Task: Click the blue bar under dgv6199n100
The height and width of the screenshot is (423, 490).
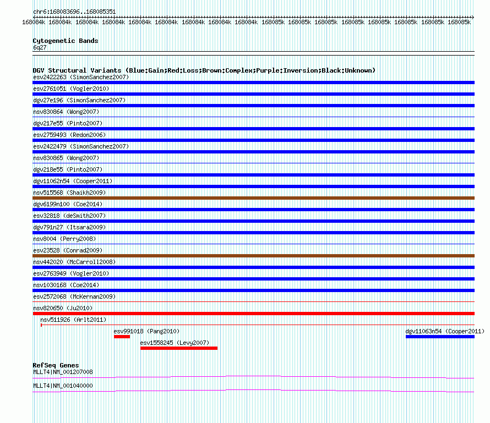Action: pyautogui.click(x=253, y=210)
